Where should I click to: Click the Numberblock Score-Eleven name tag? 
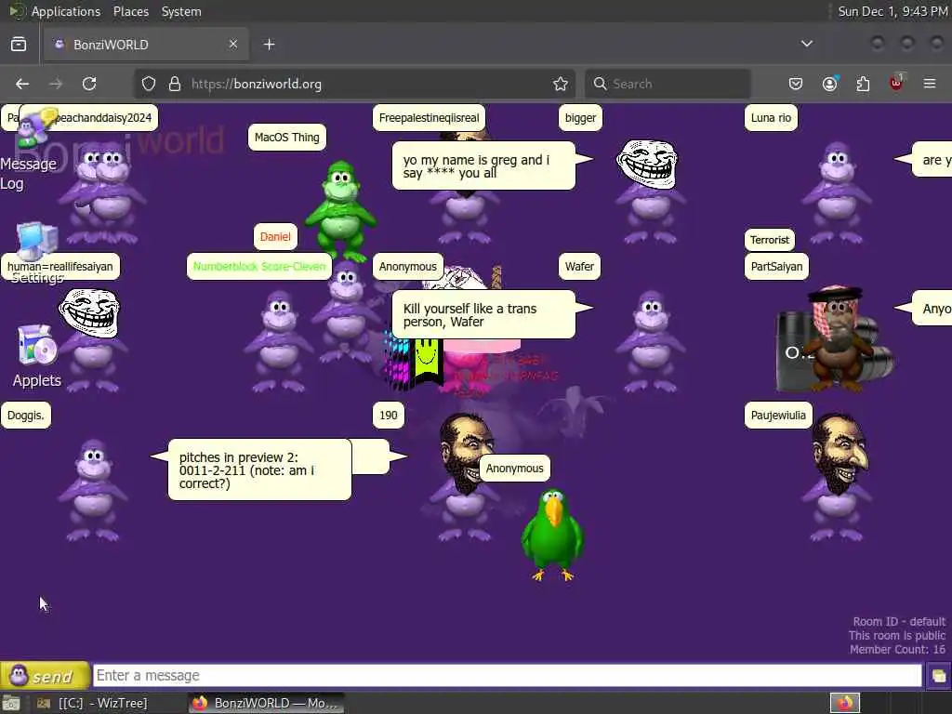(259, 267)
